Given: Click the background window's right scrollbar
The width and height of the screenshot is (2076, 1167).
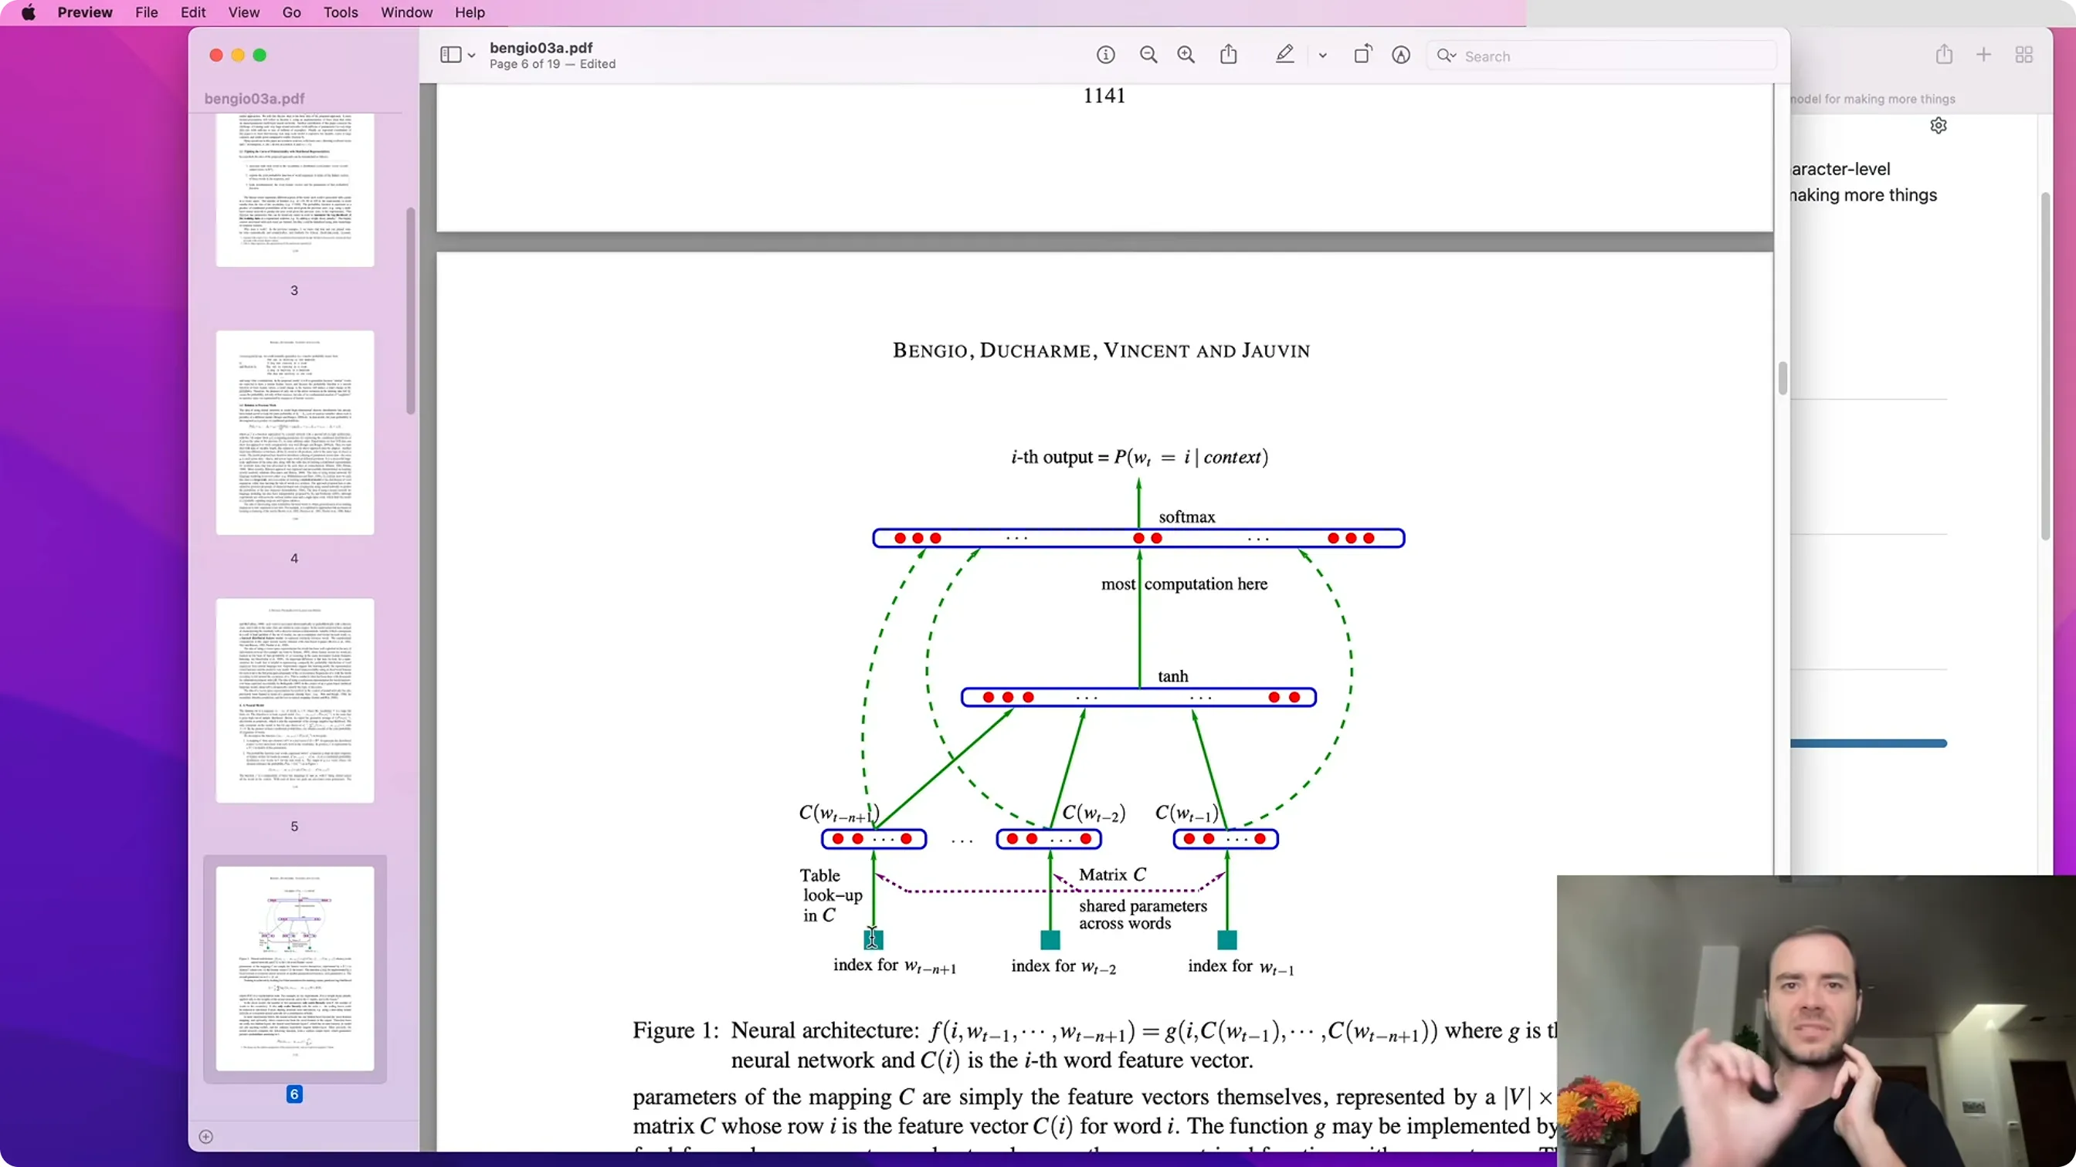Looking at the screenshot, I should (x=2045, y=367).
